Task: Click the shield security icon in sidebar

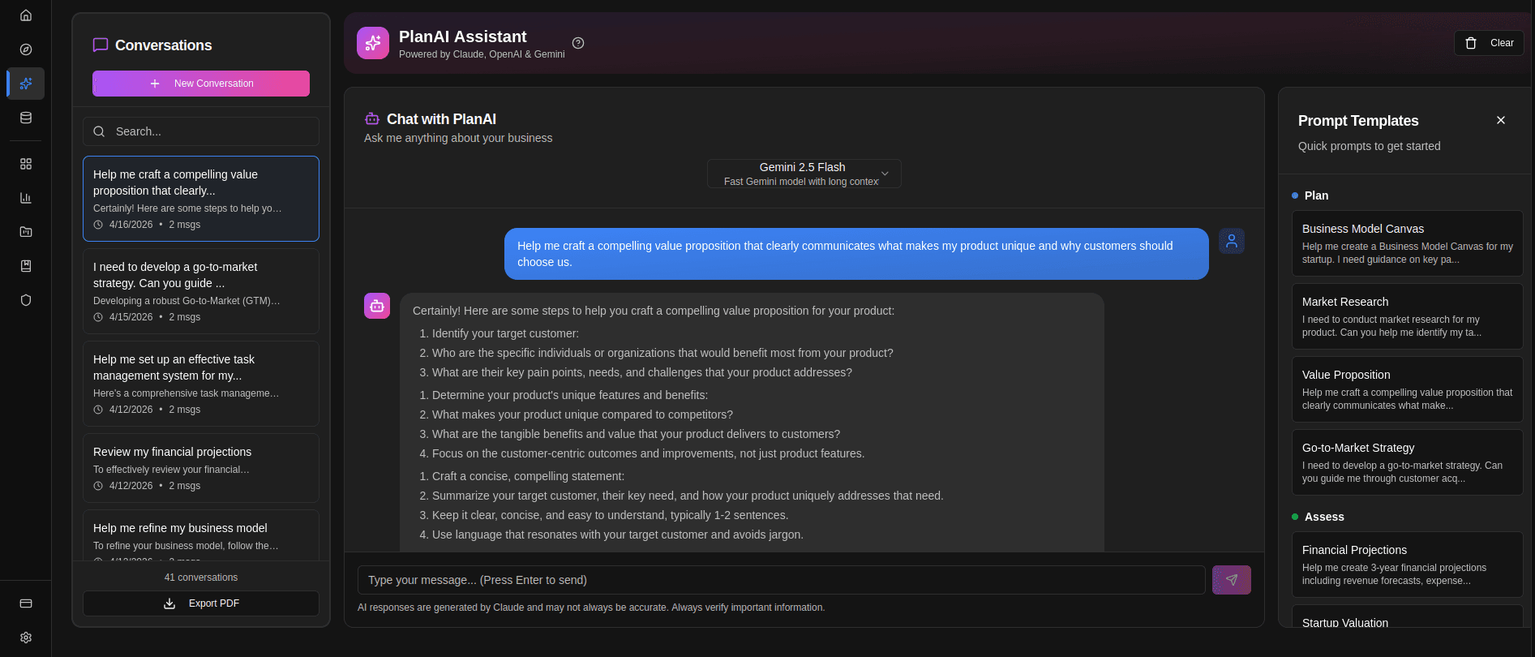Action: point(25,300)
